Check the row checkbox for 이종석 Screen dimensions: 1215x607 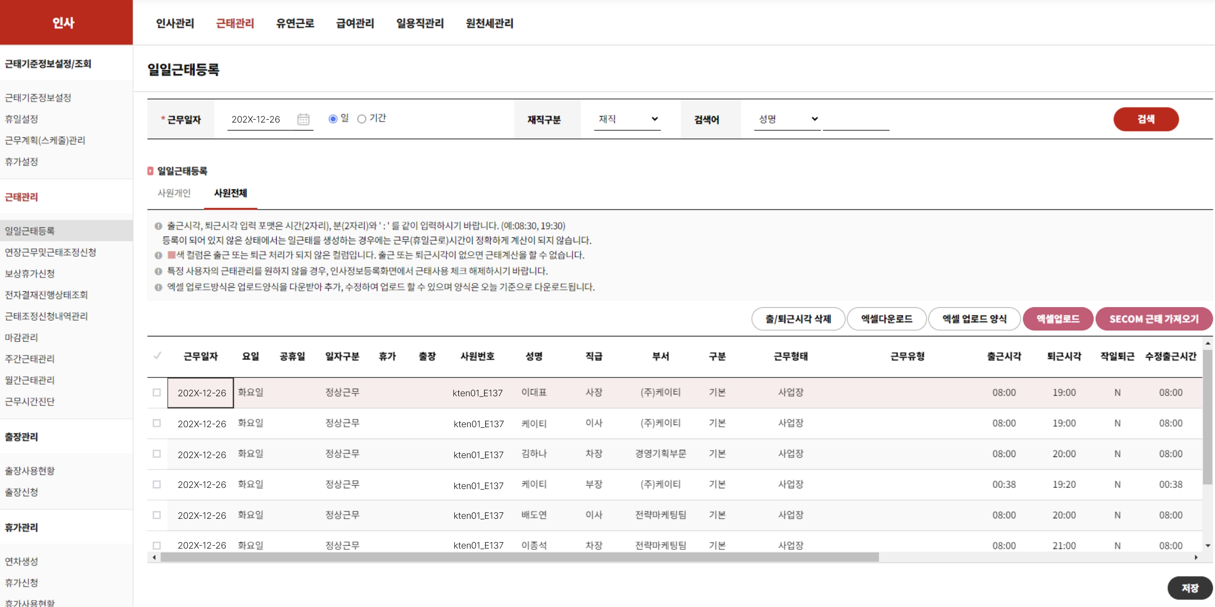[157, 545]
